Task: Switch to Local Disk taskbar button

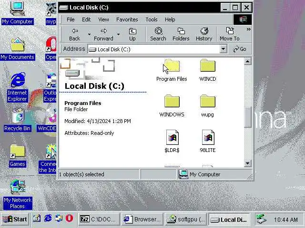Action: (229, 219)
